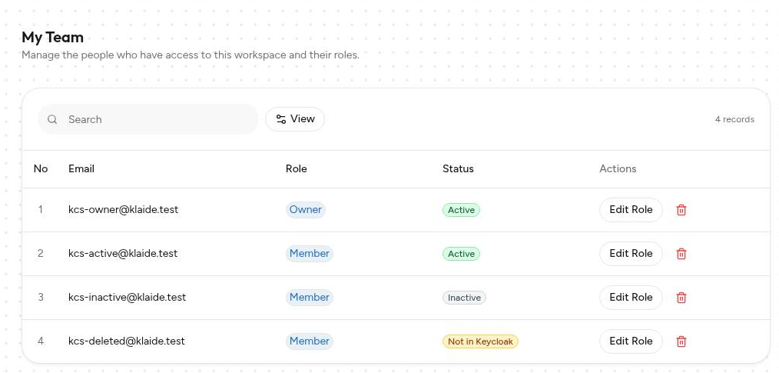Click Member badge for kcs-active@klaide.test
This screenshot has height=373, width=779.
click(x=310, y=254)
